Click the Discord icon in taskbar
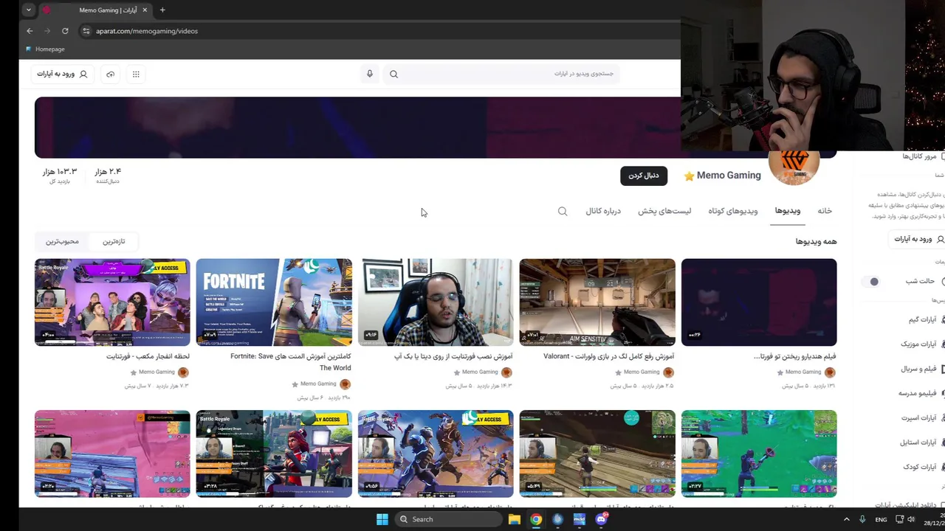Image resolution: width=945 pixels, height=531 pixels. (x=601, y=519)
